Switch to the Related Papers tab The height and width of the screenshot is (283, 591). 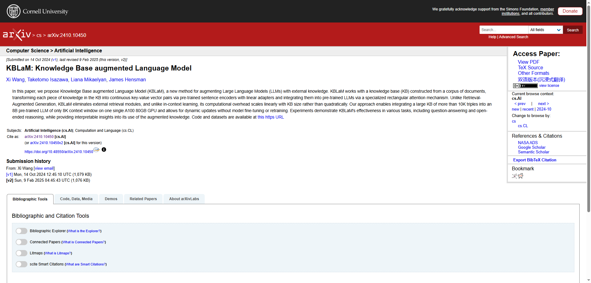click(x=143, y=199)
